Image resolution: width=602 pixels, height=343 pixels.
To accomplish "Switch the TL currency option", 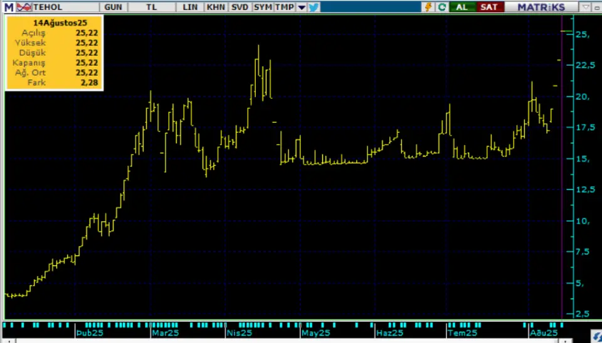I will coord(152,7).
